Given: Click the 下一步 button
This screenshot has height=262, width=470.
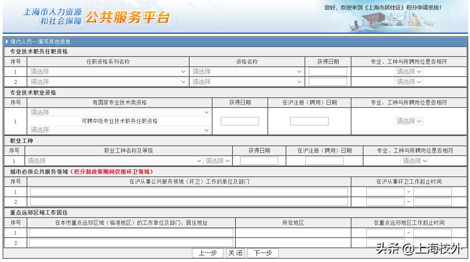Looking at the screenshot, I should (263, 253).
